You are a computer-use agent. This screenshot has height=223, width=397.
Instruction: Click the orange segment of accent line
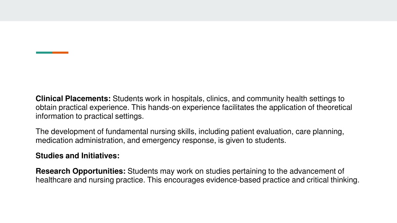pyautogui.click(x=60, y=53)
